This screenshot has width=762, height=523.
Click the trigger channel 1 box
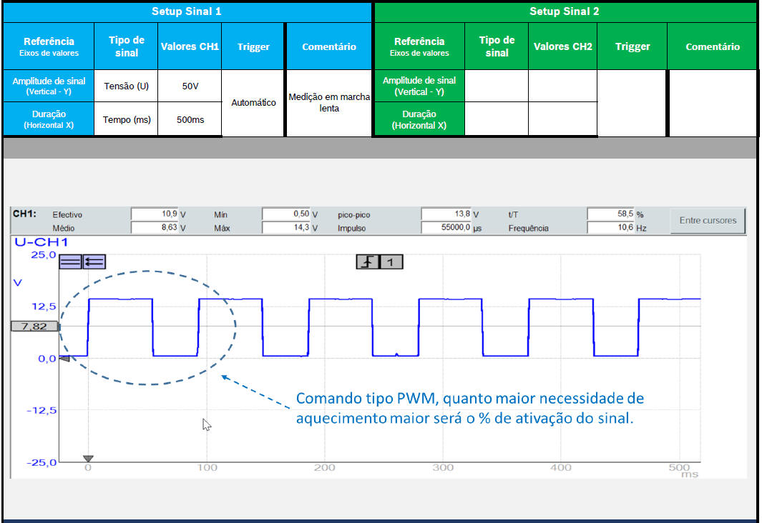[x=390, y=262]
